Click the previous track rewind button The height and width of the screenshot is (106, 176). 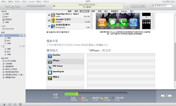tap(7, 6)
